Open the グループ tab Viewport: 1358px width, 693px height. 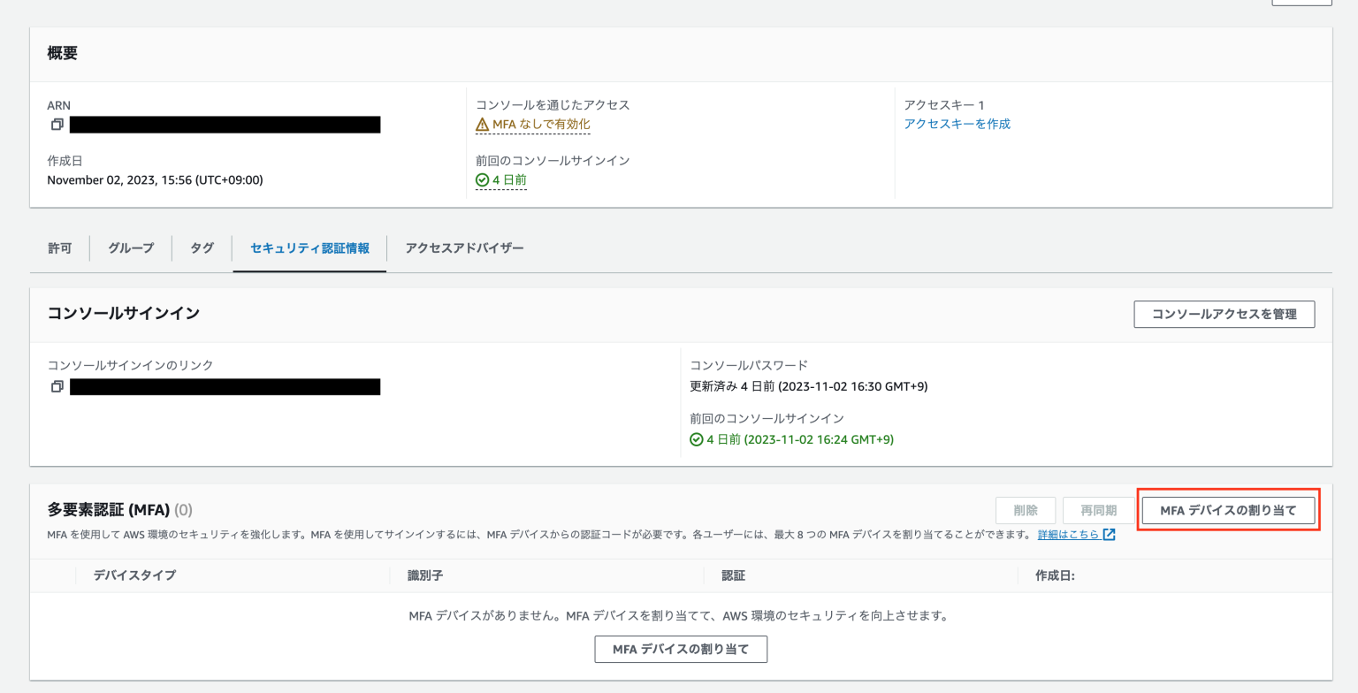(x=130, y=248)
